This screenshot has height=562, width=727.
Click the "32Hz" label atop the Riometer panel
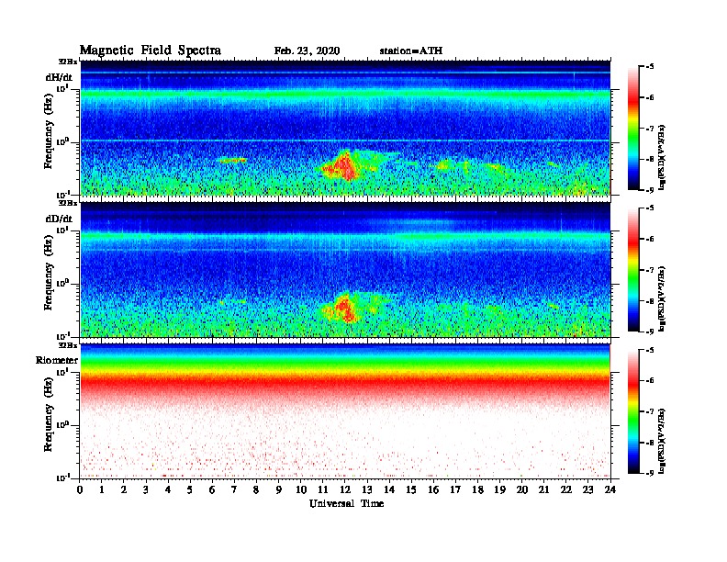pyautogui.click(x=68, y=345)
